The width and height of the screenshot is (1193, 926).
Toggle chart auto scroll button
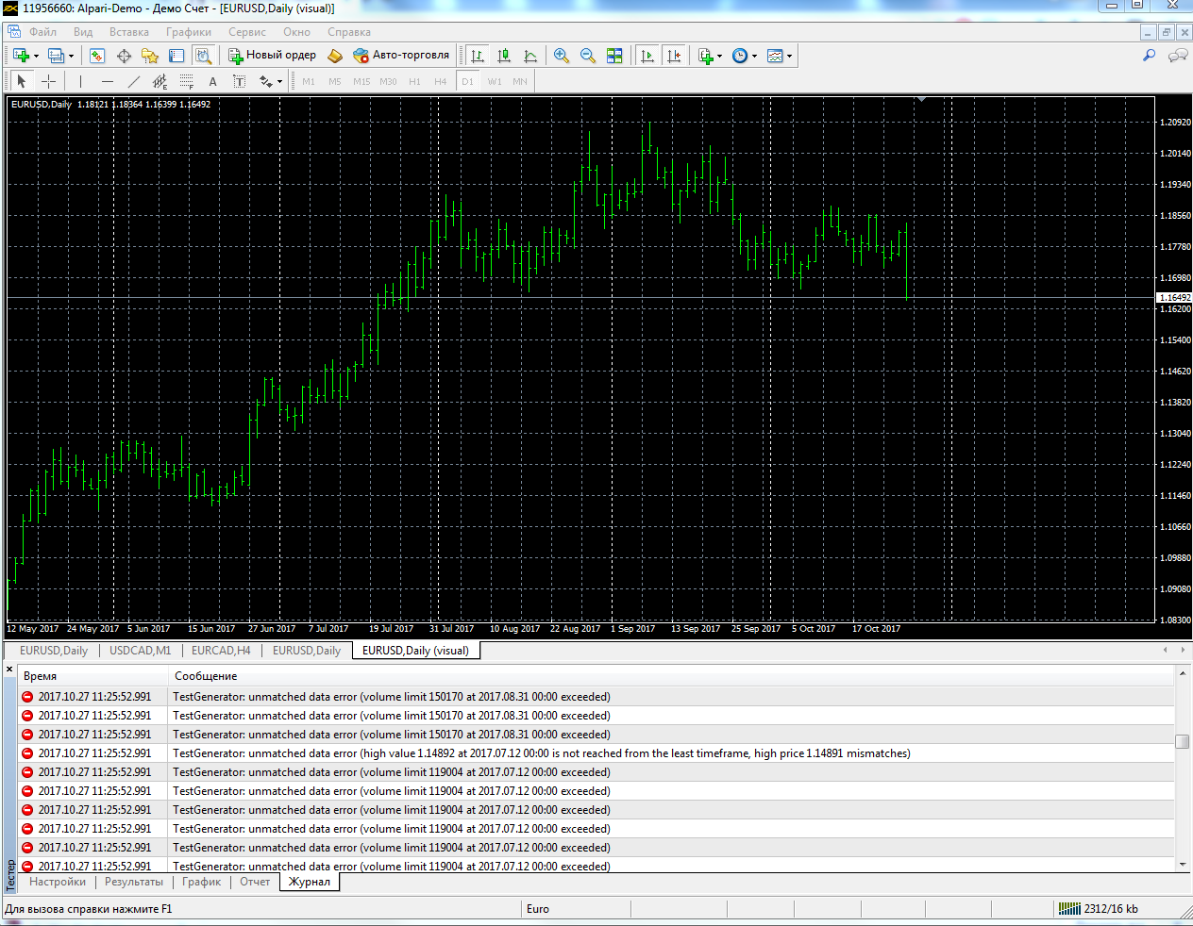point(647,56)
